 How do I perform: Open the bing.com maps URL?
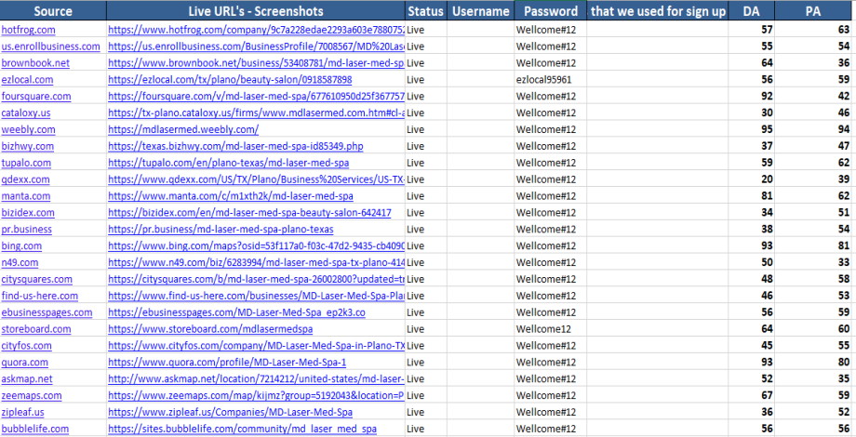coord(255,246)
